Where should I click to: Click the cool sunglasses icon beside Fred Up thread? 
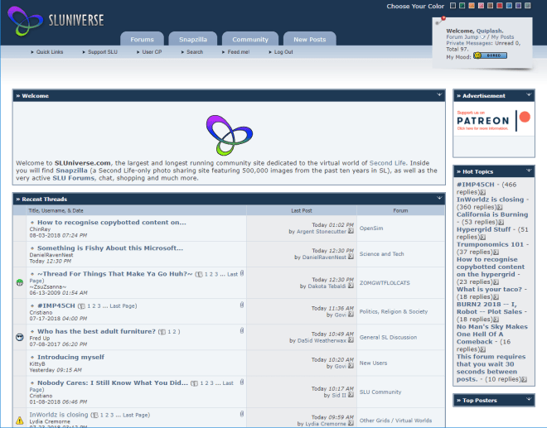20,337
